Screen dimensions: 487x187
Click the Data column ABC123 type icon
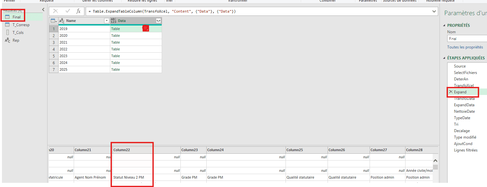(113, 21)
